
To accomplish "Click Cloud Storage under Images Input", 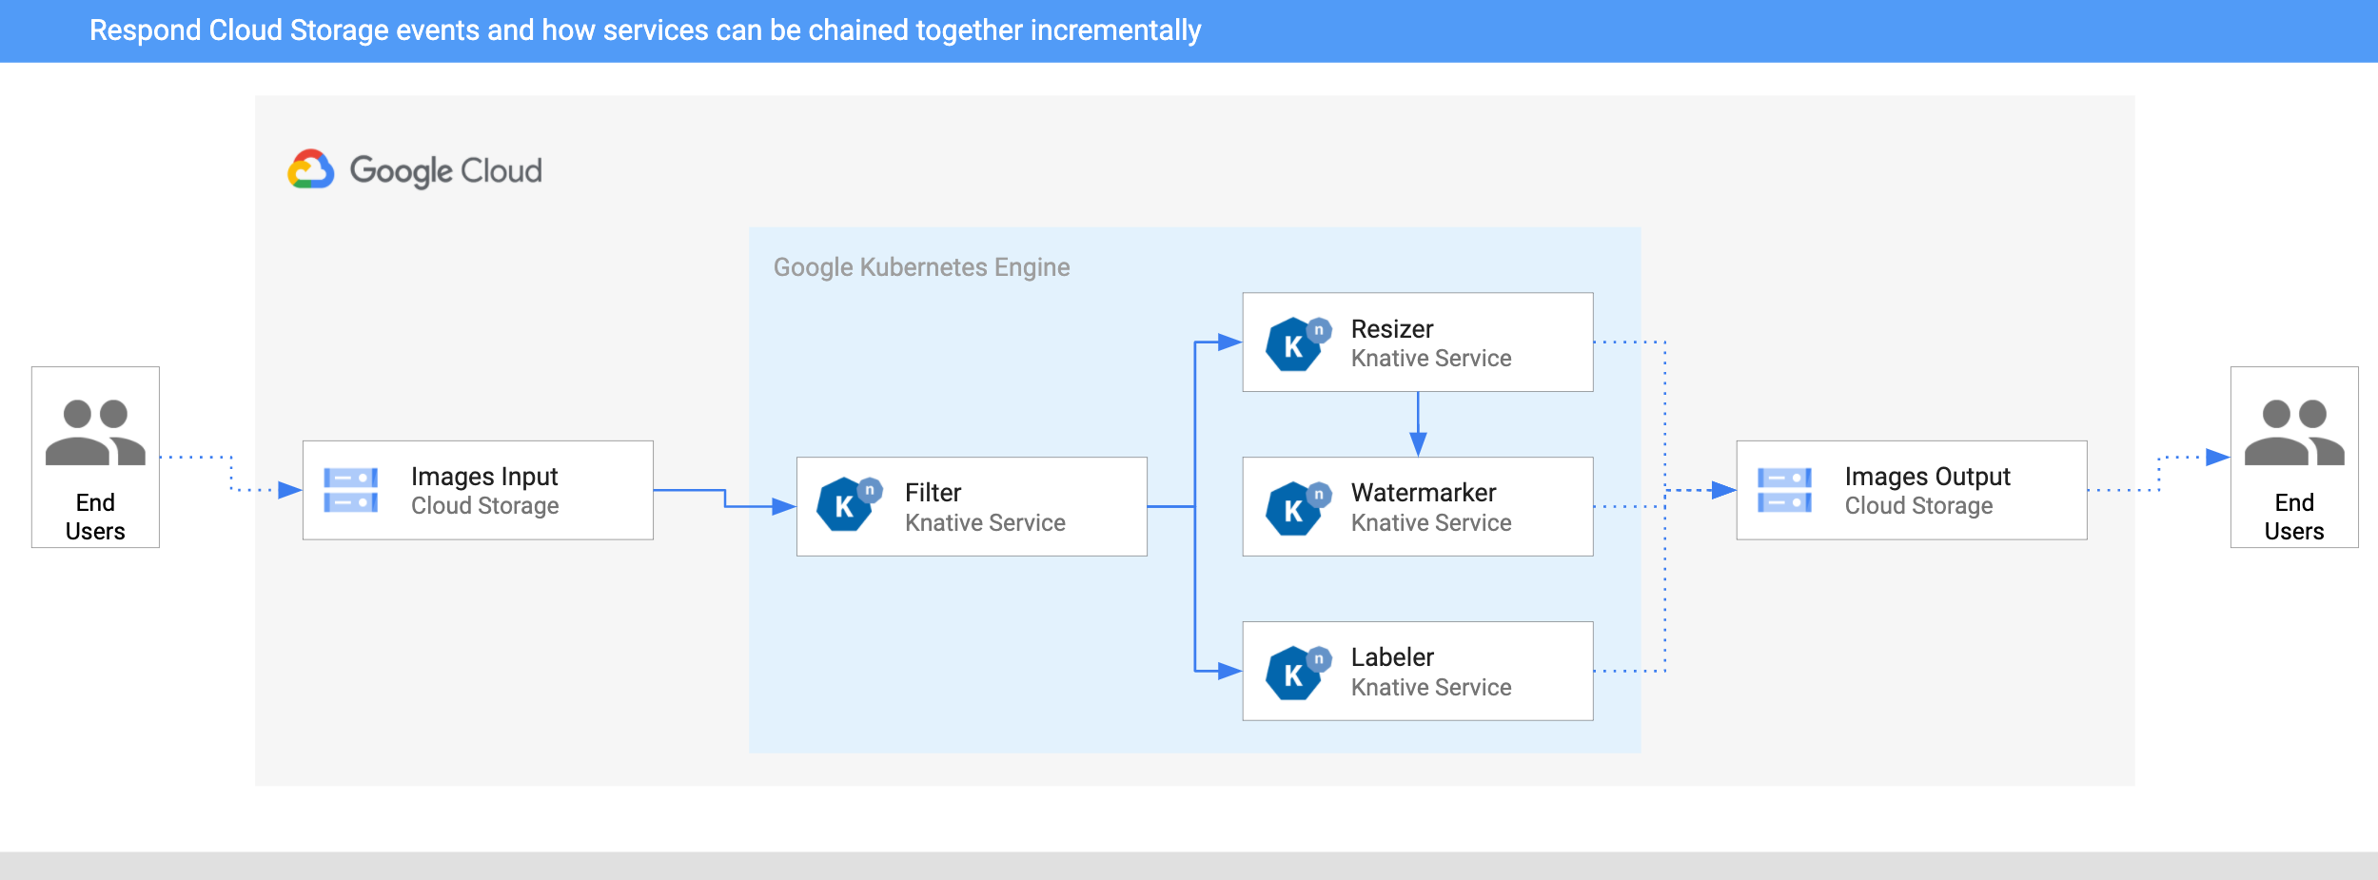I will [484, 505].
